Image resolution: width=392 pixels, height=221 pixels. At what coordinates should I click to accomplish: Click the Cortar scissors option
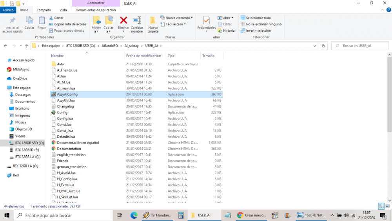pyautogui.click(x=56, y=18)
